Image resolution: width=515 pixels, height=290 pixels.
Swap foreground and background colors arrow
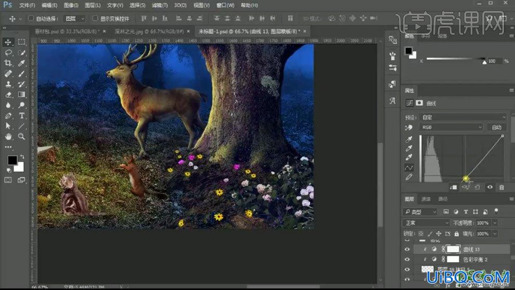[x=22, y=156]
